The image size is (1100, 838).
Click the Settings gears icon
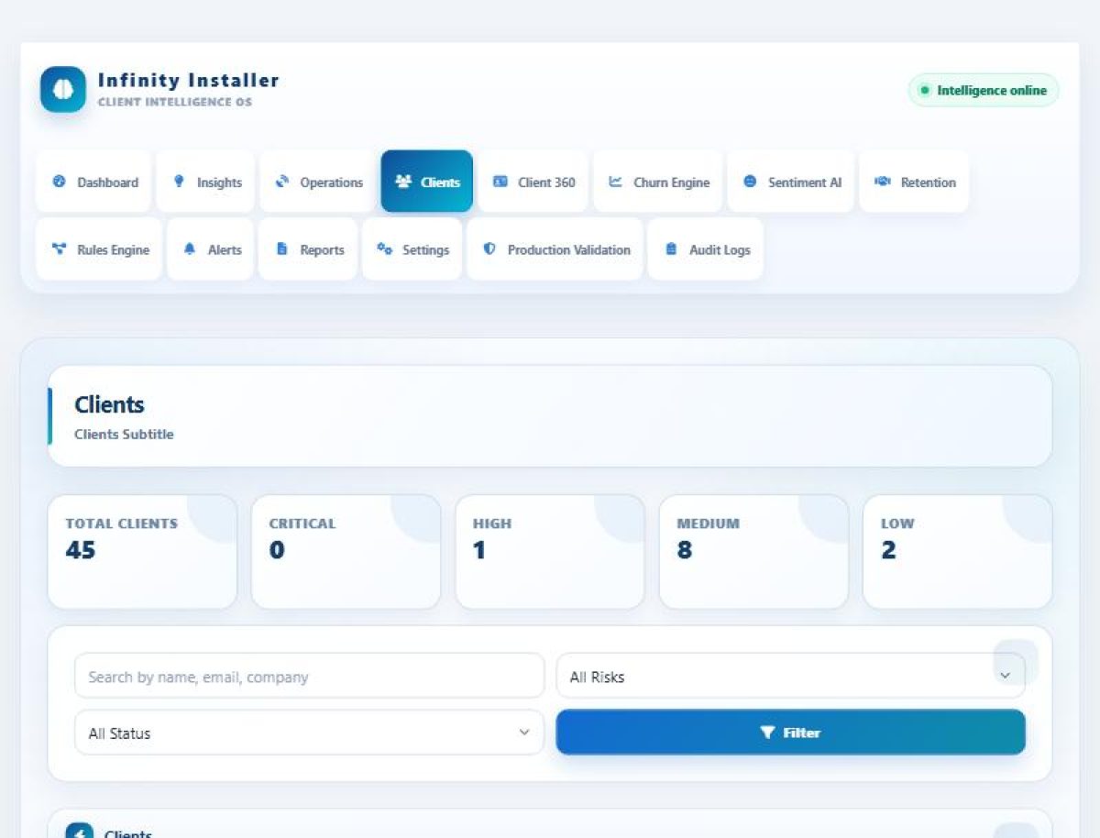385,248
